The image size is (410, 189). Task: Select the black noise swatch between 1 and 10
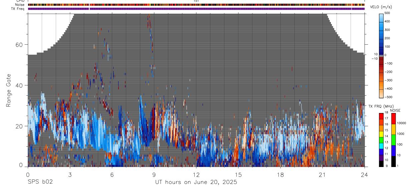(x=393, y=161)
